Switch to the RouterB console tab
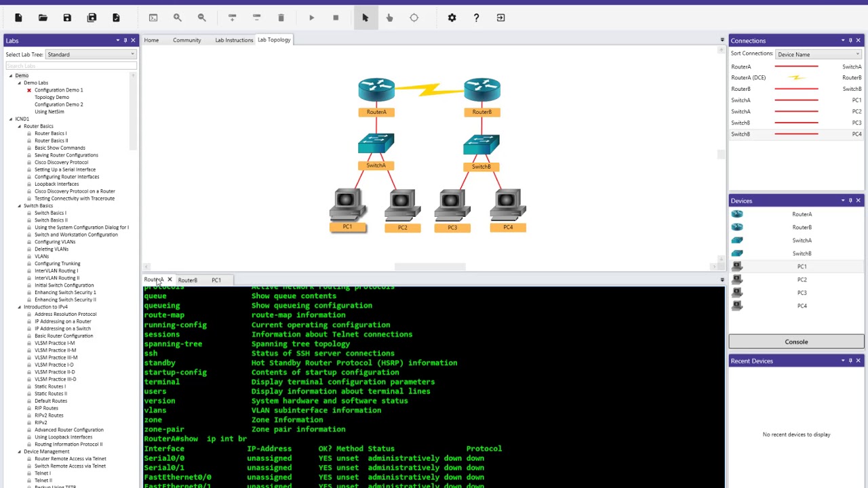This screenshot has width=868, height=488. 187,280
